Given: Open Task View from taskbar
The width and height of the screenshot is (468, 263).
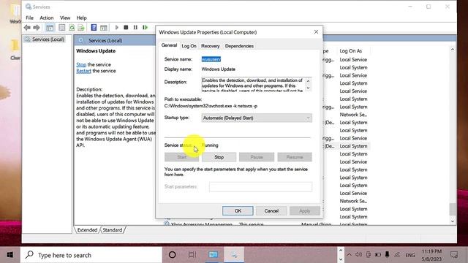Looking at the screenshot, I should click(x=192, y=255).
